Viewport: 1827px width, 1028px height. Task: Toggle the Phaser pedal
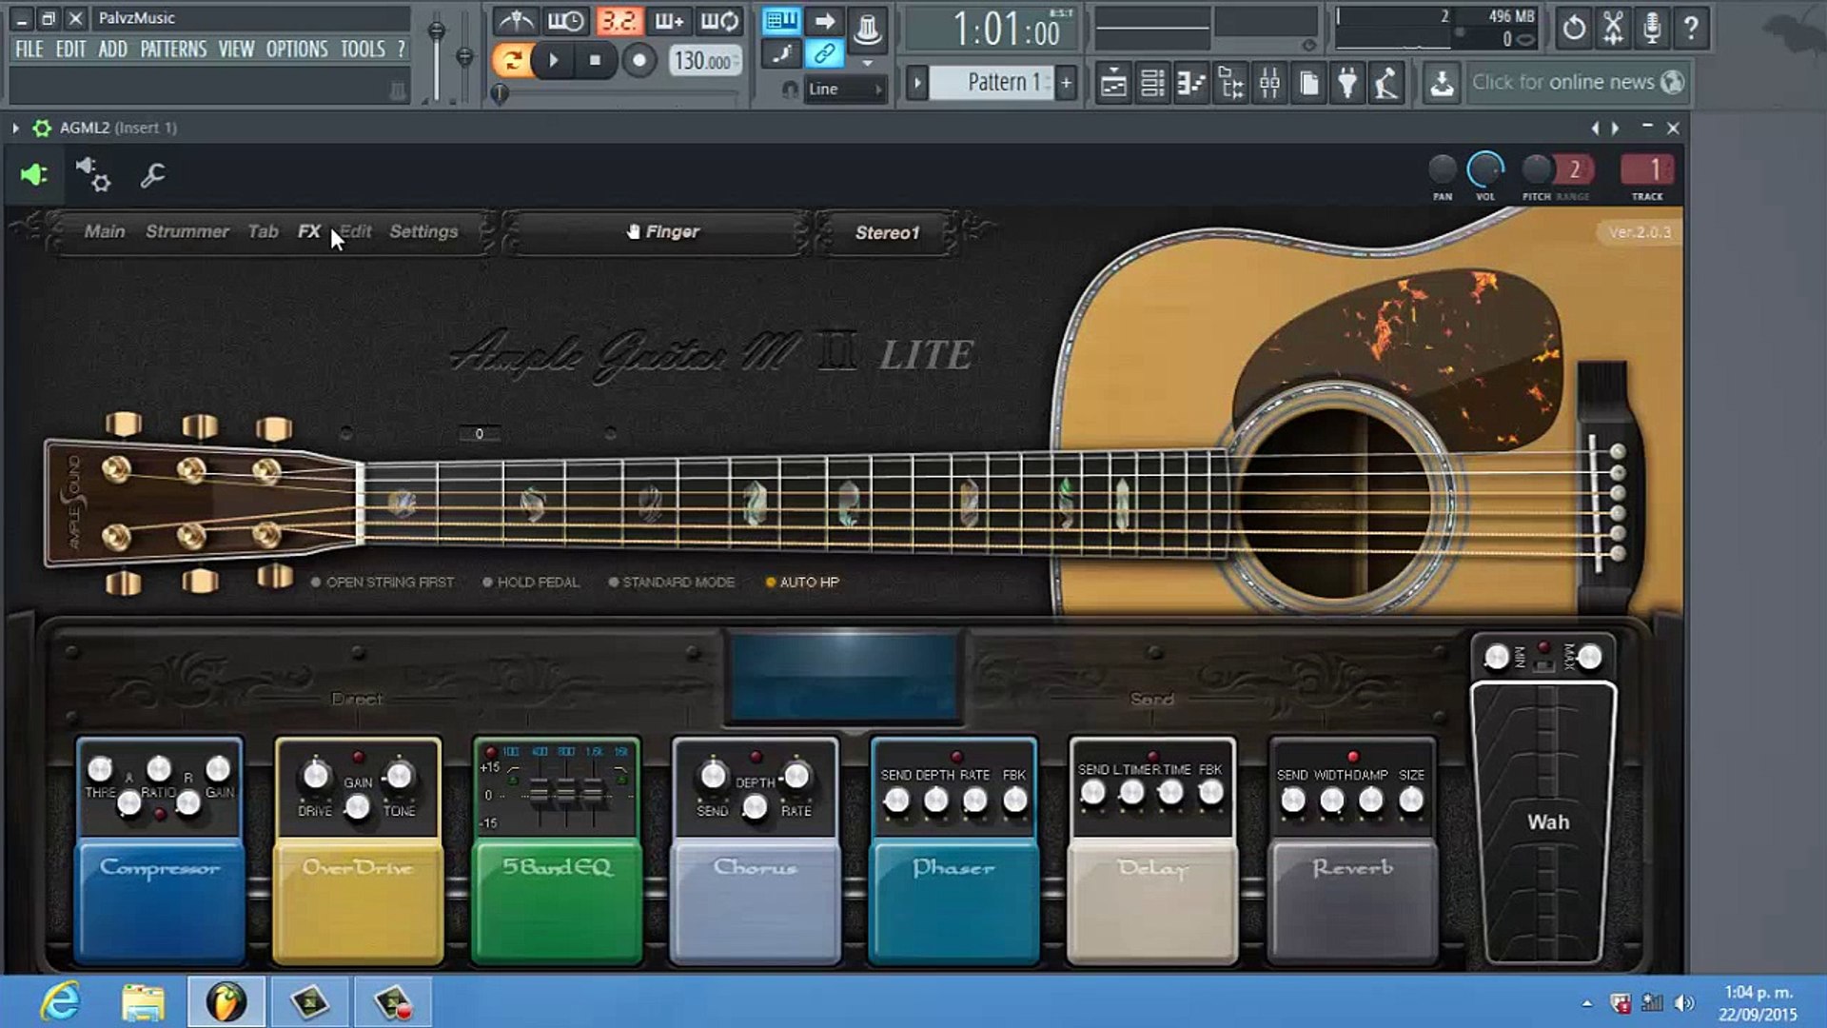(x=953, y=900)
